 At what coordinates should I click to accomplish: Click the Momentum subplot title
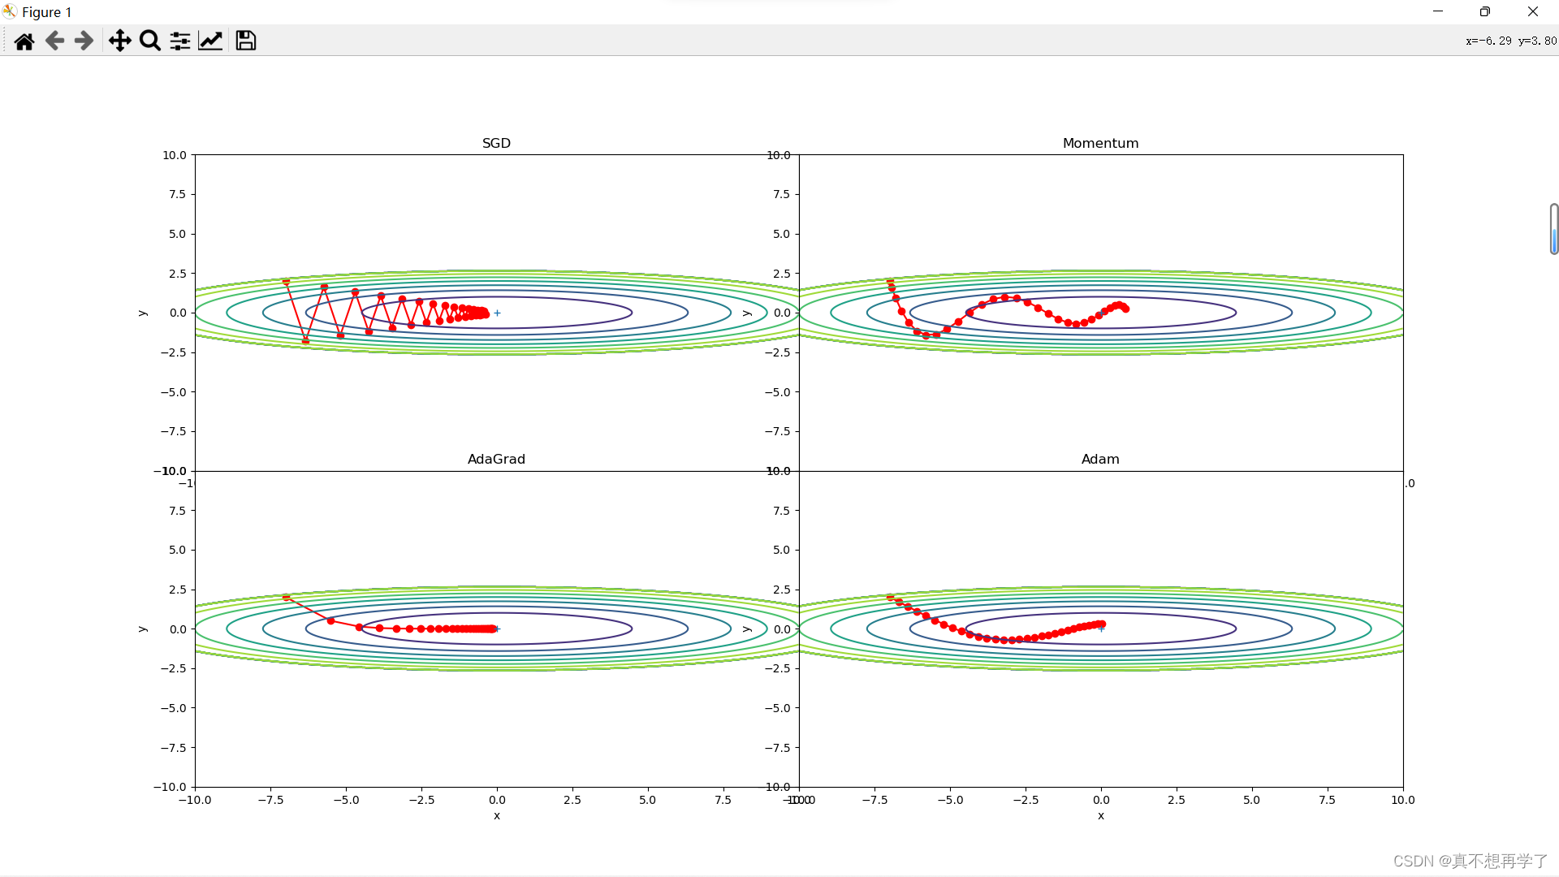(x=1100, y=143)
